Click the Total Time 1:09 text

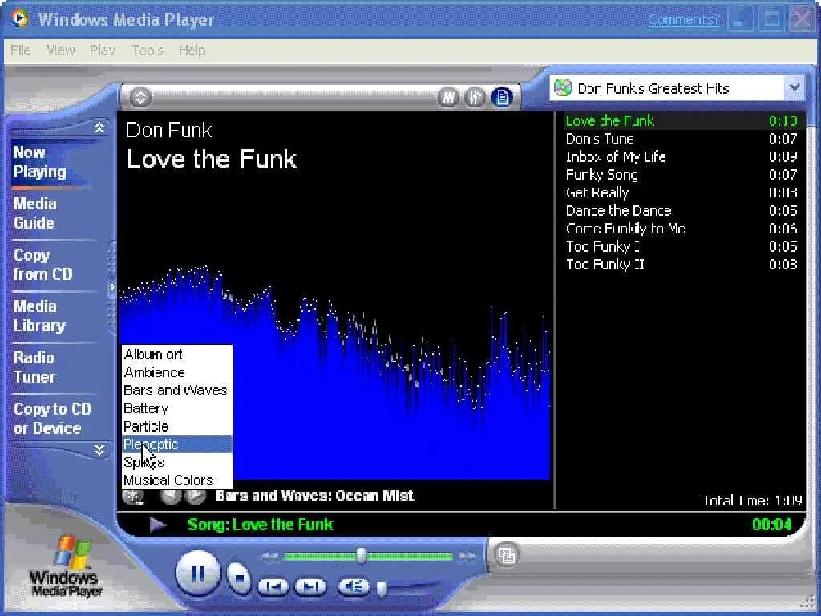click(752, 500)
